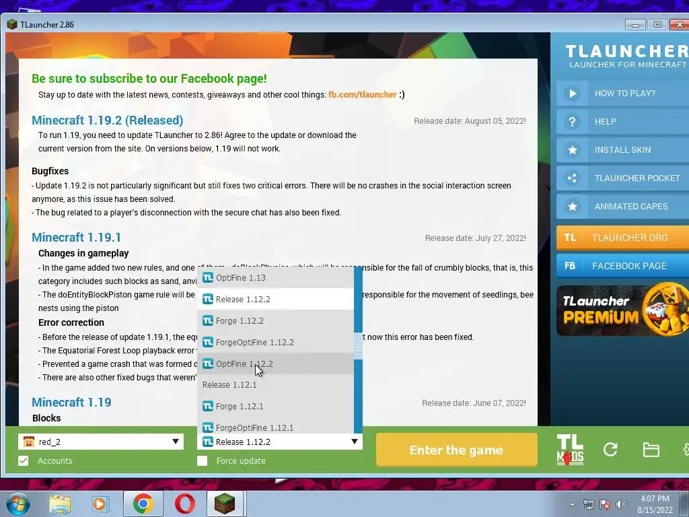Click the Animated Capes star icon
The height and width of the screenshot is (517, 689).
click(x=572, y=206)
